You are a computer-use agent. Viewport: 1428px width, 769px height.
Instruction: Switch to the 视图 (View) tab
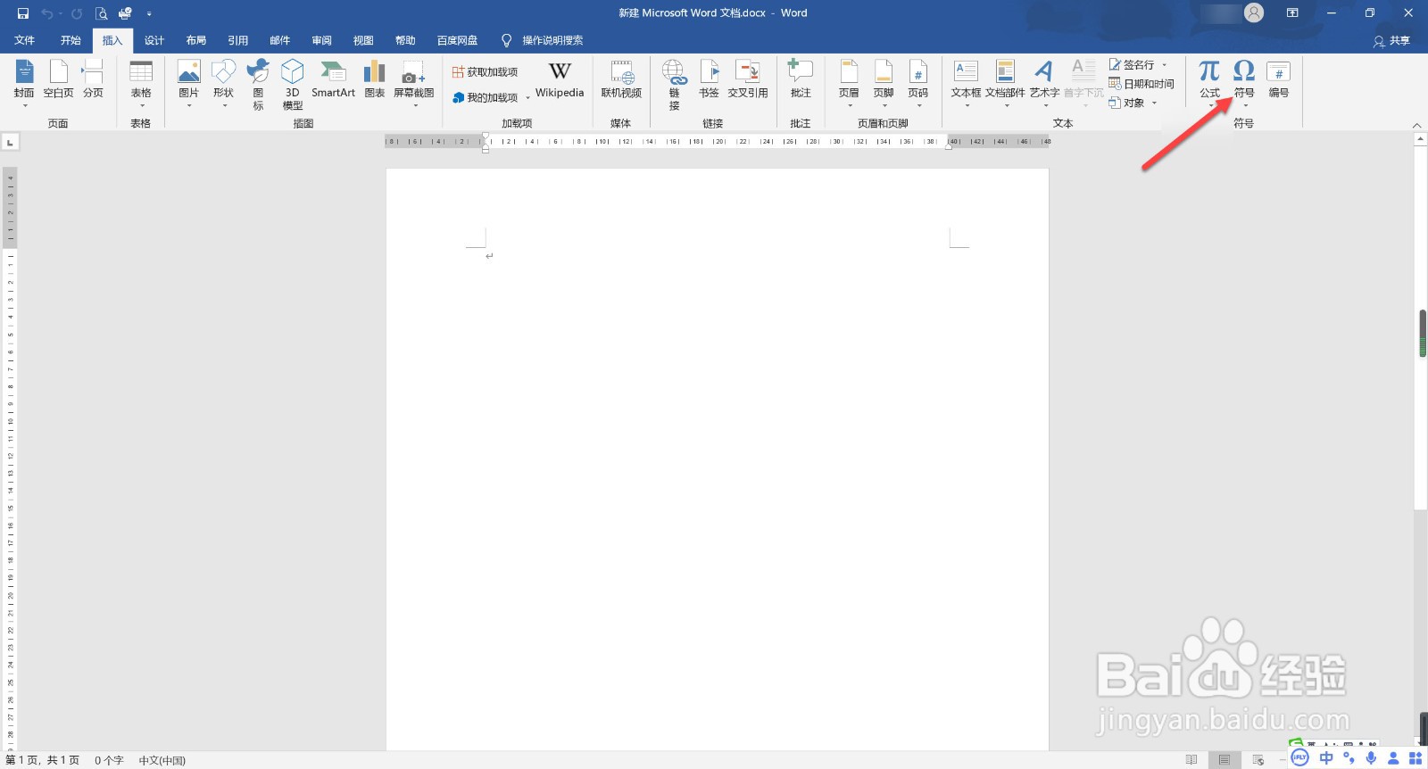[363, 40]
